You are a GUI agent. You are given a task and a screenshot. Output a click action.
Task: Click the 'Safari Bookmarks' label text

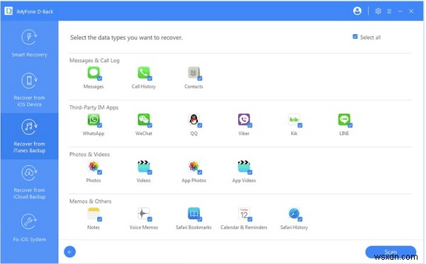194,227
